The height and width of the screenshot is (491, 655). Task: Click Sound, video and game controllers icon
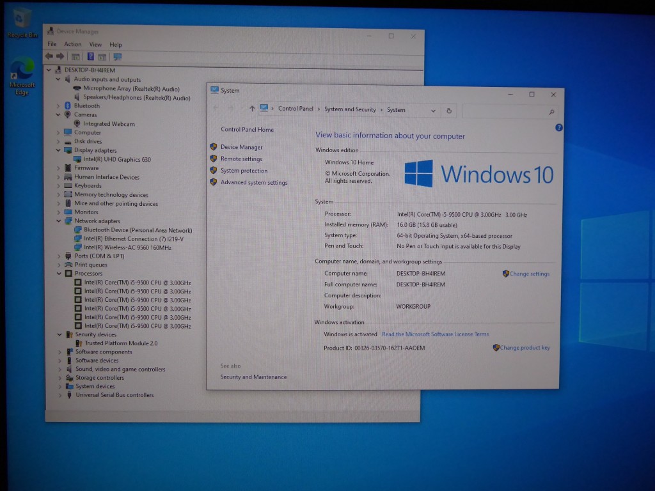coord(69,369)
